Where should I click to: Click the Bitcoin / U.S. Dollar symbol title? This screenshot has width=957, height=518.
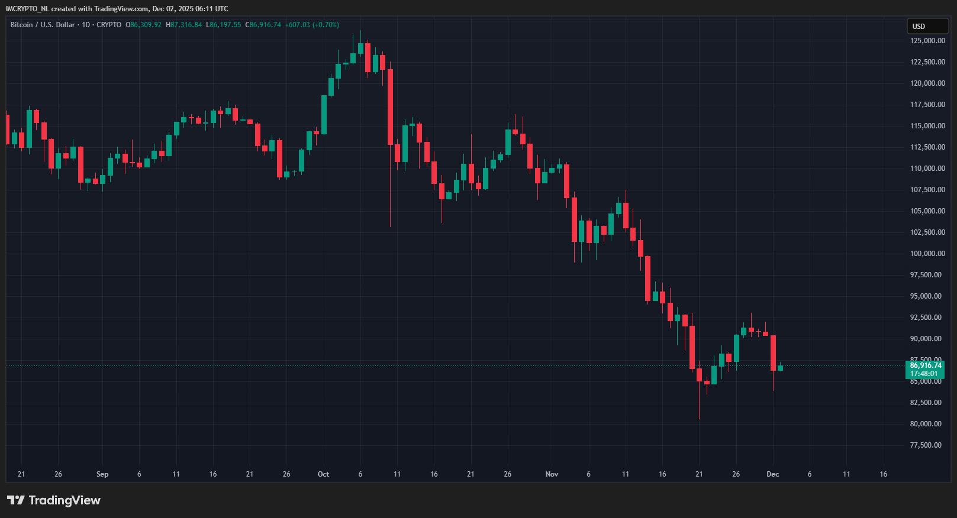click(x=43, y=25)
